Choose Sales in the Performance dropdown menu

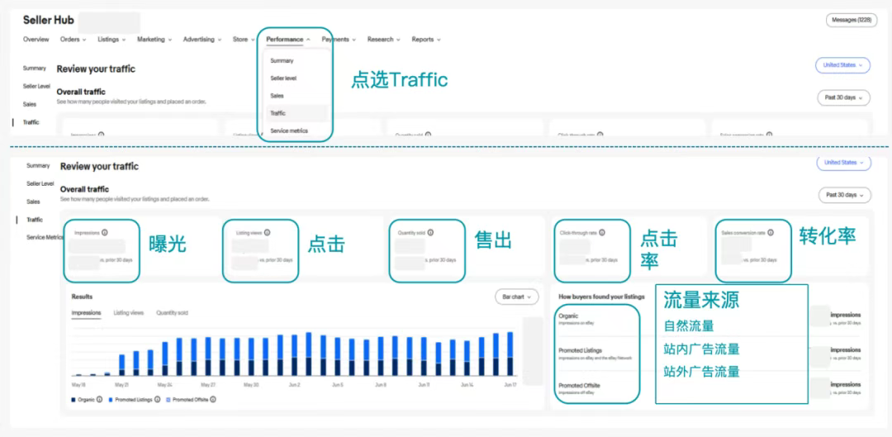coord(277,96)
